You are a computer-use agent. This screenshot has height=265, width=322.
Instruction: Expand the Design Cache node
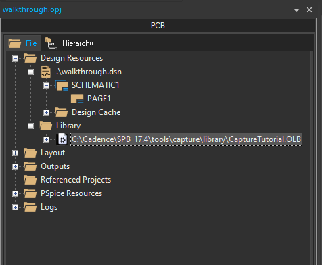(x=46, y=113)
